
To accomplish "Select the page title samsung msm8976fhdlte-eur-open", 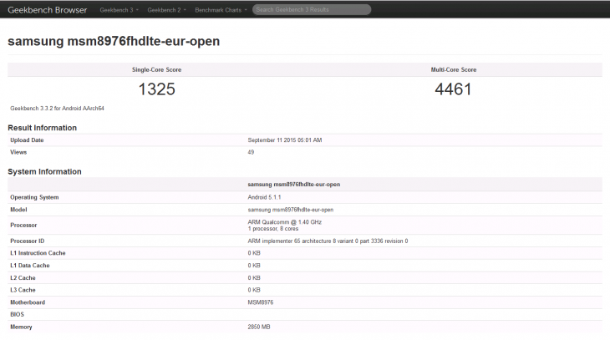I will click(114, 41).
